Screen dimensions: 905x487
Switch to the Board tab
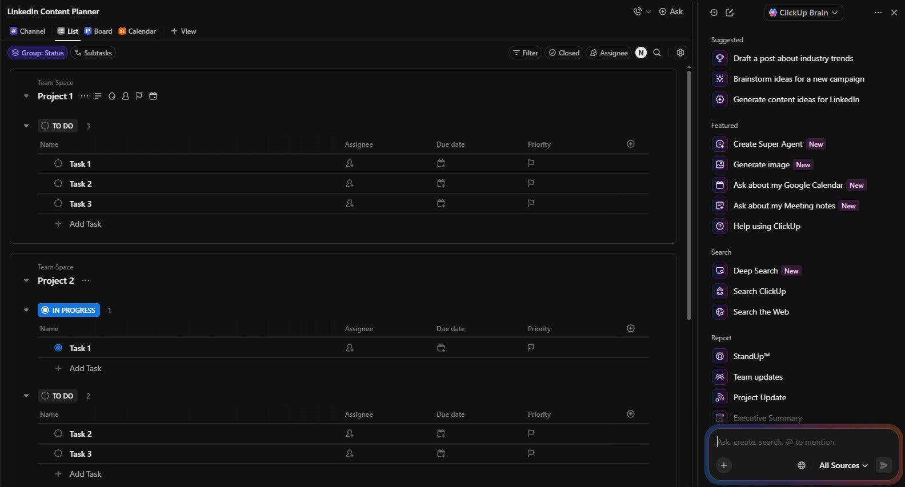pyautogui.click(x=98, y=31)
